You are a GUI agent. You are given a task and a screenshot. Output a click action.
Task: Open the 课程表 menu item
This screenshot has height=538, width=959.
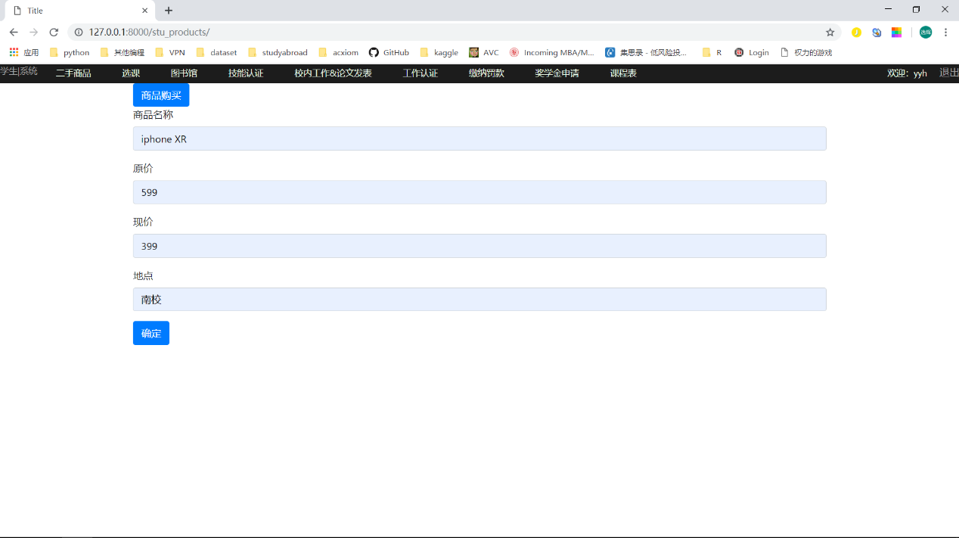point(623,73)
